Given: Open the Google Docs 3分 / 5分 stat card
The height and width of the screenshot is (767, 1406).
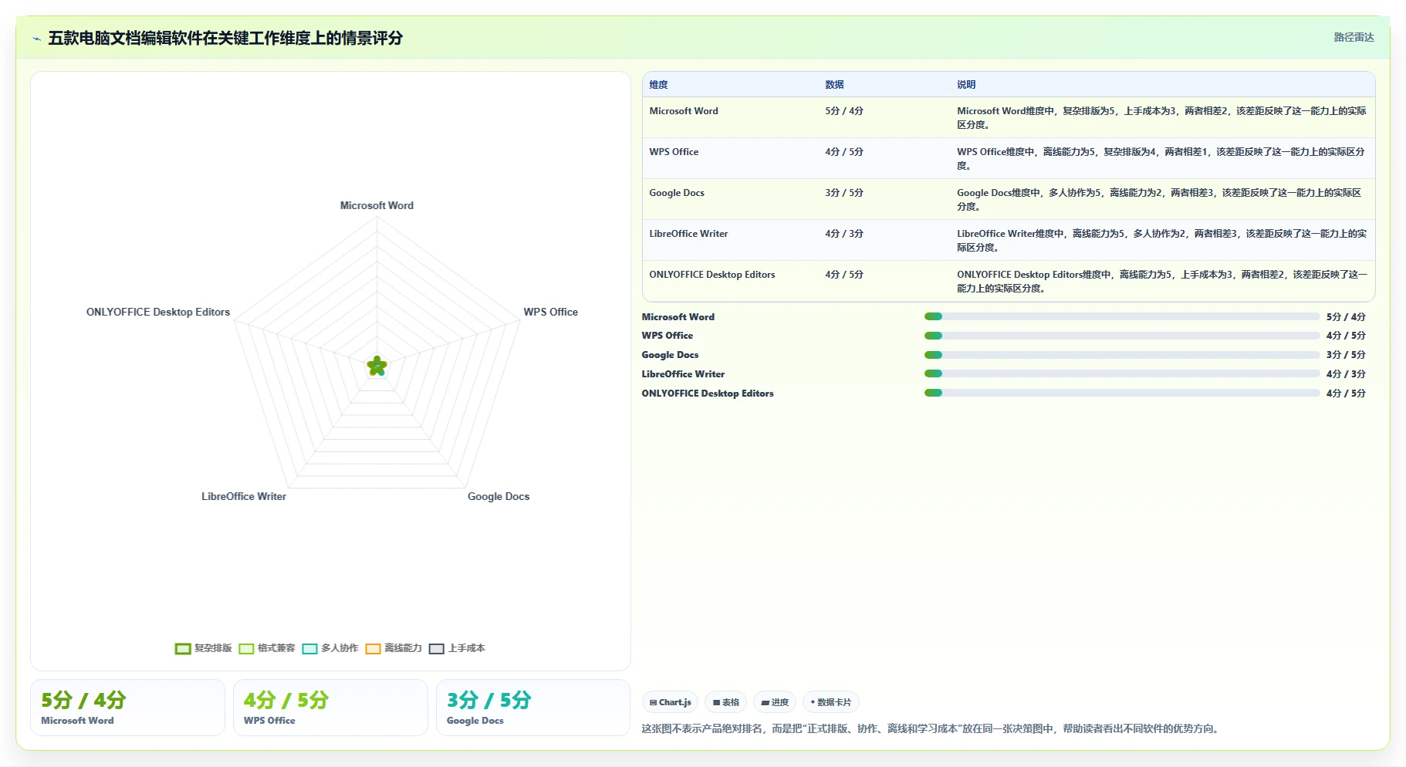Looking at the screenshot, I should coord(533,708).
